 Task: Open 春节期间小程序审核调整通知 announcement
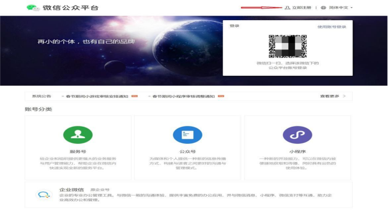pos(183,96)
